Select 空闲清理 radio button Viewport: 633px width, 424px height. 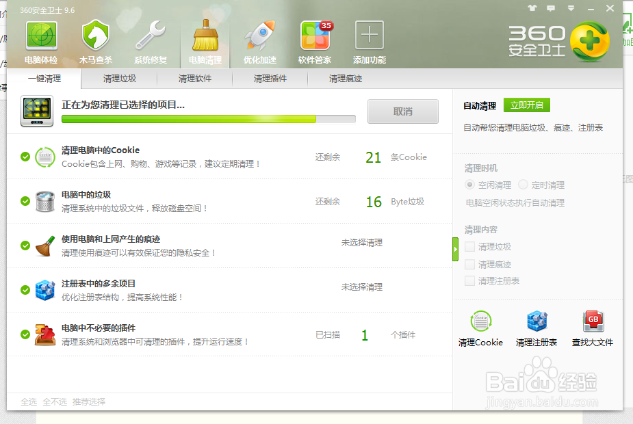coord(469,185)
